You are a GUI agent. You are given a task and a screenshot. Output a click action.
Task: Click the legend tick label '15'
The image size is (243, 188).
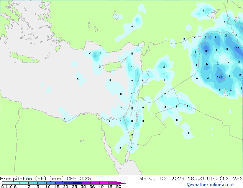click(57, 186)
